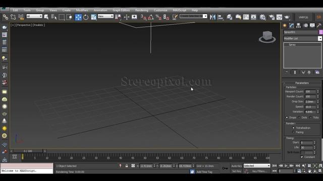Screen dimensions: 323x181
Task: Click the Spray001 object color swatch
Action: [x=321, y=32]
